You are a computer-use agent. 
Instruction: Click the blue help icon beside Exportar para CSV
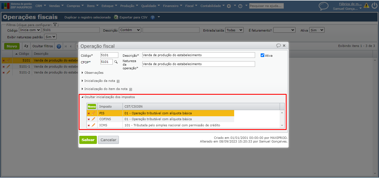click(x=153, y=17)
